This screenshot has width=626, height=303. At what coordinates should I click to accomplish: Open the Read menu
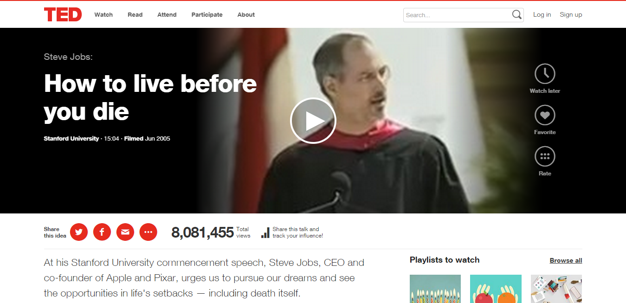[x=135, y=15]
